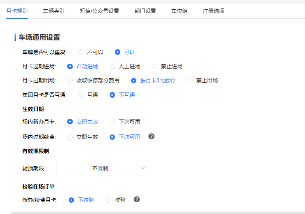The height and width of the screenshot is (214, 305).
Task: Open the help icon beside 新办/续费月卡
Action: (x=137, y=199)
